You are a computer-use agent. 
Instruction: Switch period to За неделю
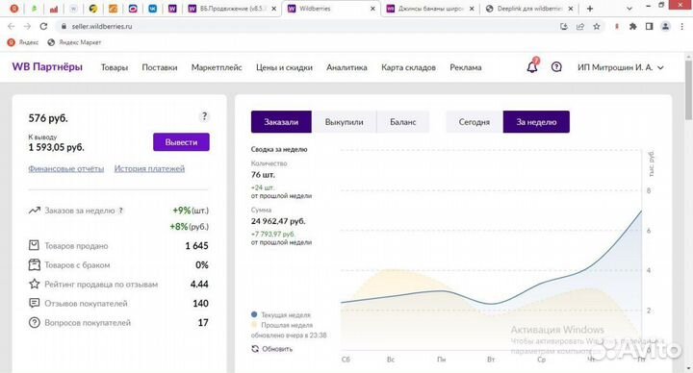pyautogui.click(x=536, y=122)
